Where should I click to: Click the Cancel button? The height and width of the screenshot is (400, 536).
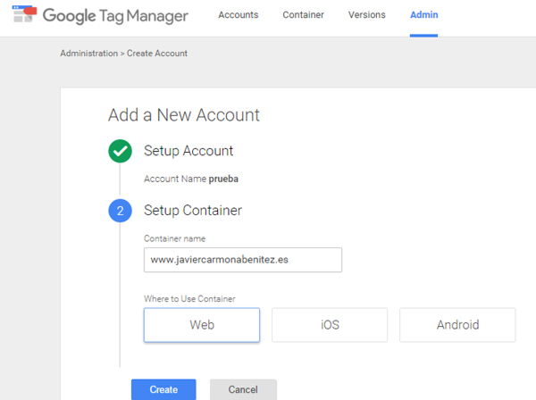tap(243, 389)
